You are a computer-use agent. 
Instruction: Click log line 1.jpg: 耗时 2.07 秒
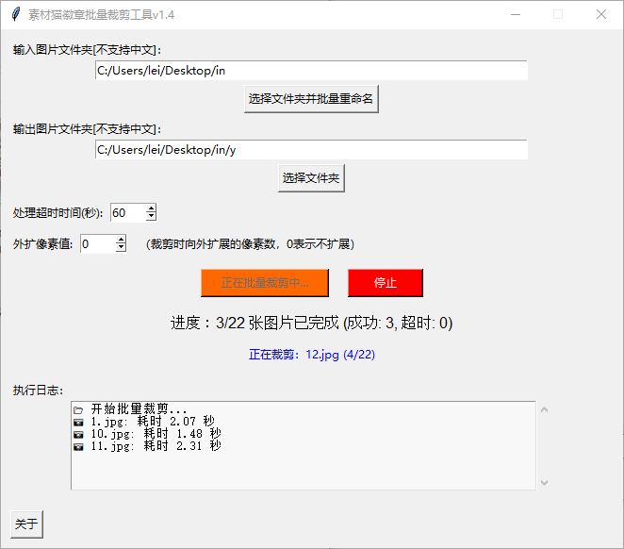click(x=153, y=422)
